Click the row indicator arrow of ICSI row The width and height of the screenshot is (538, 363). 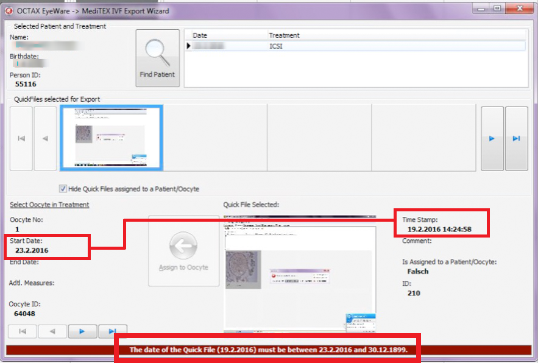point(188,46)
